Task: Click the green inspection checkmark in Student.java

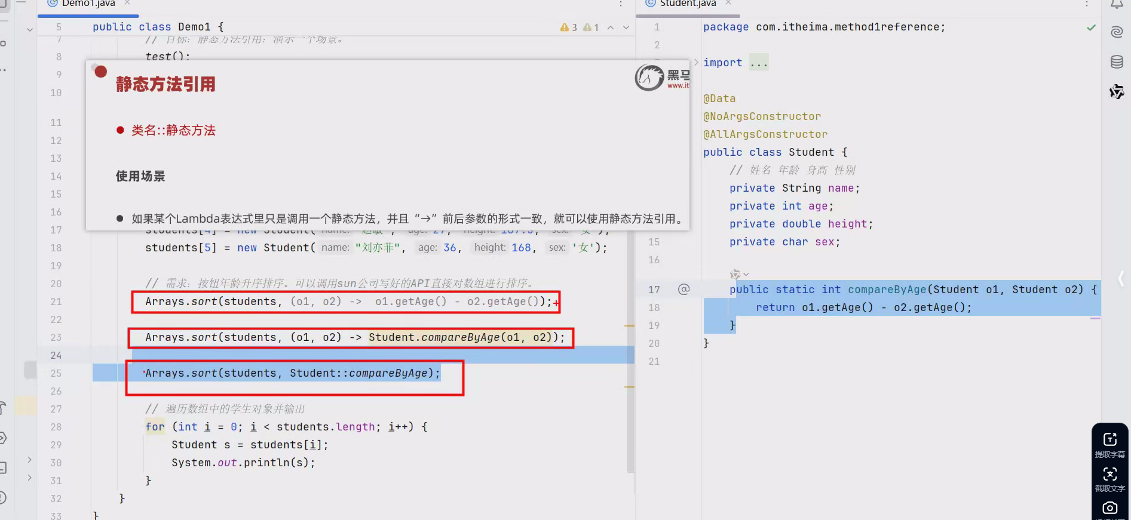Action: coord(1091,27)
